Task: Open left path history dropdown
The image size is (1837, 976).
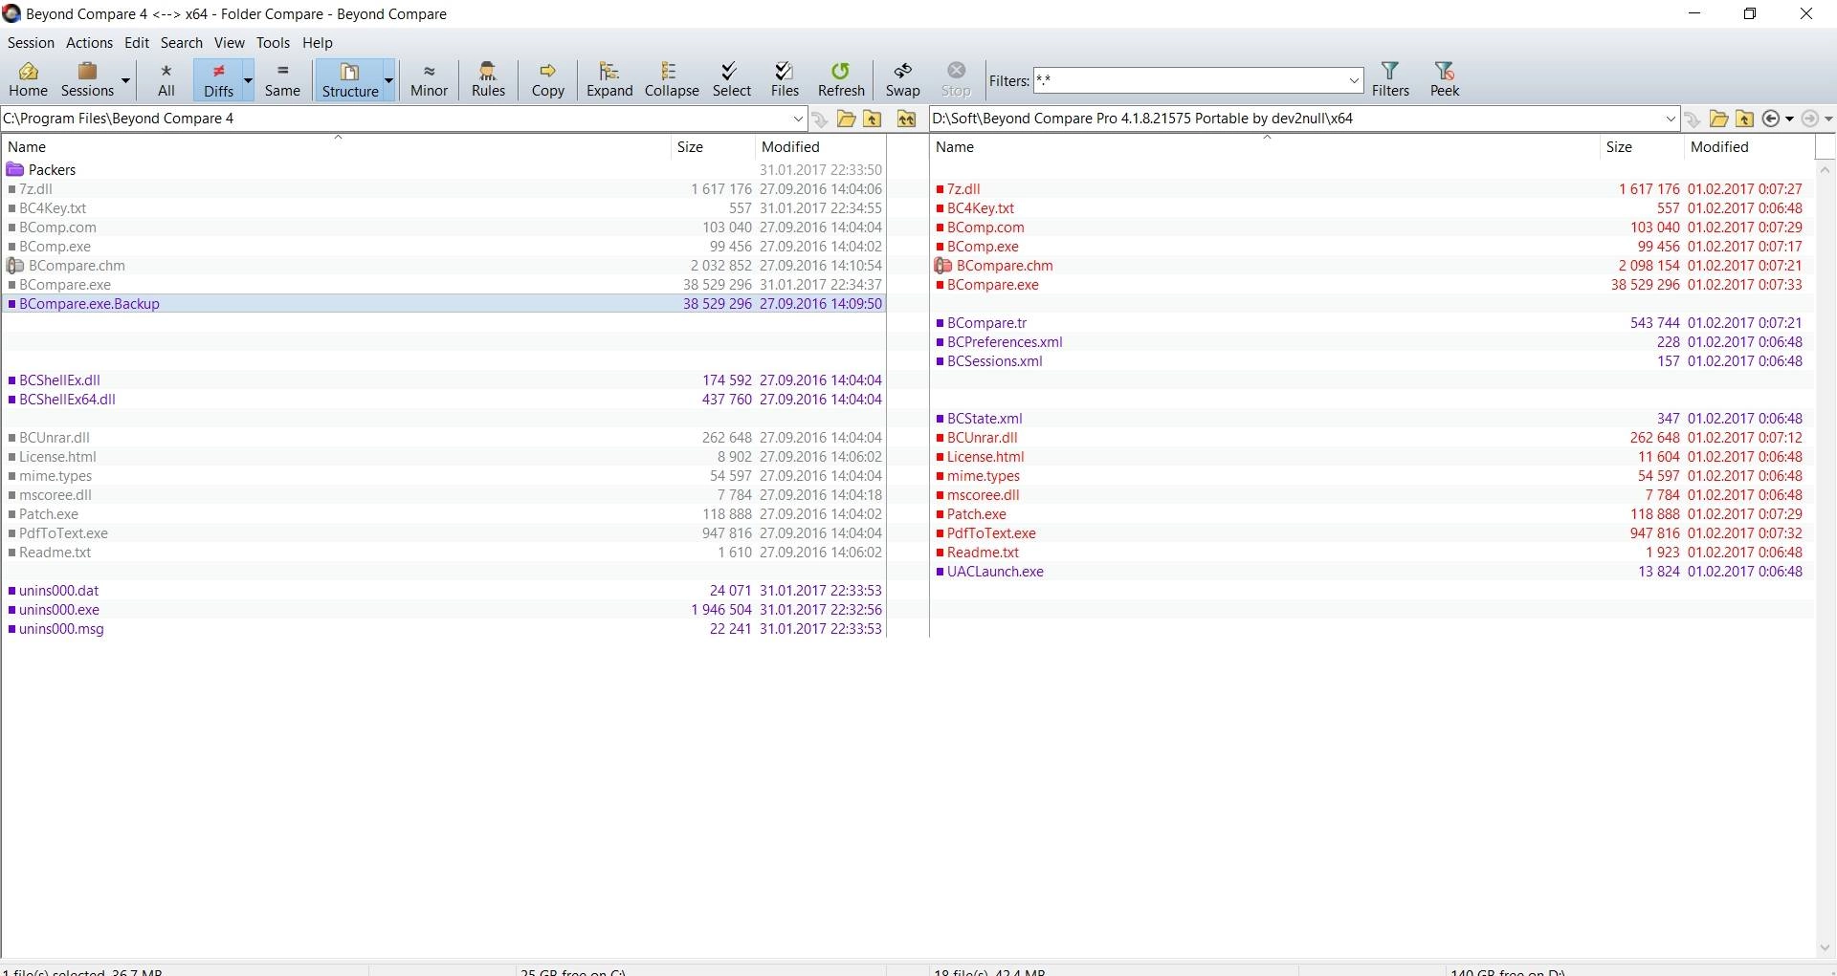Action: click(798, 119)
